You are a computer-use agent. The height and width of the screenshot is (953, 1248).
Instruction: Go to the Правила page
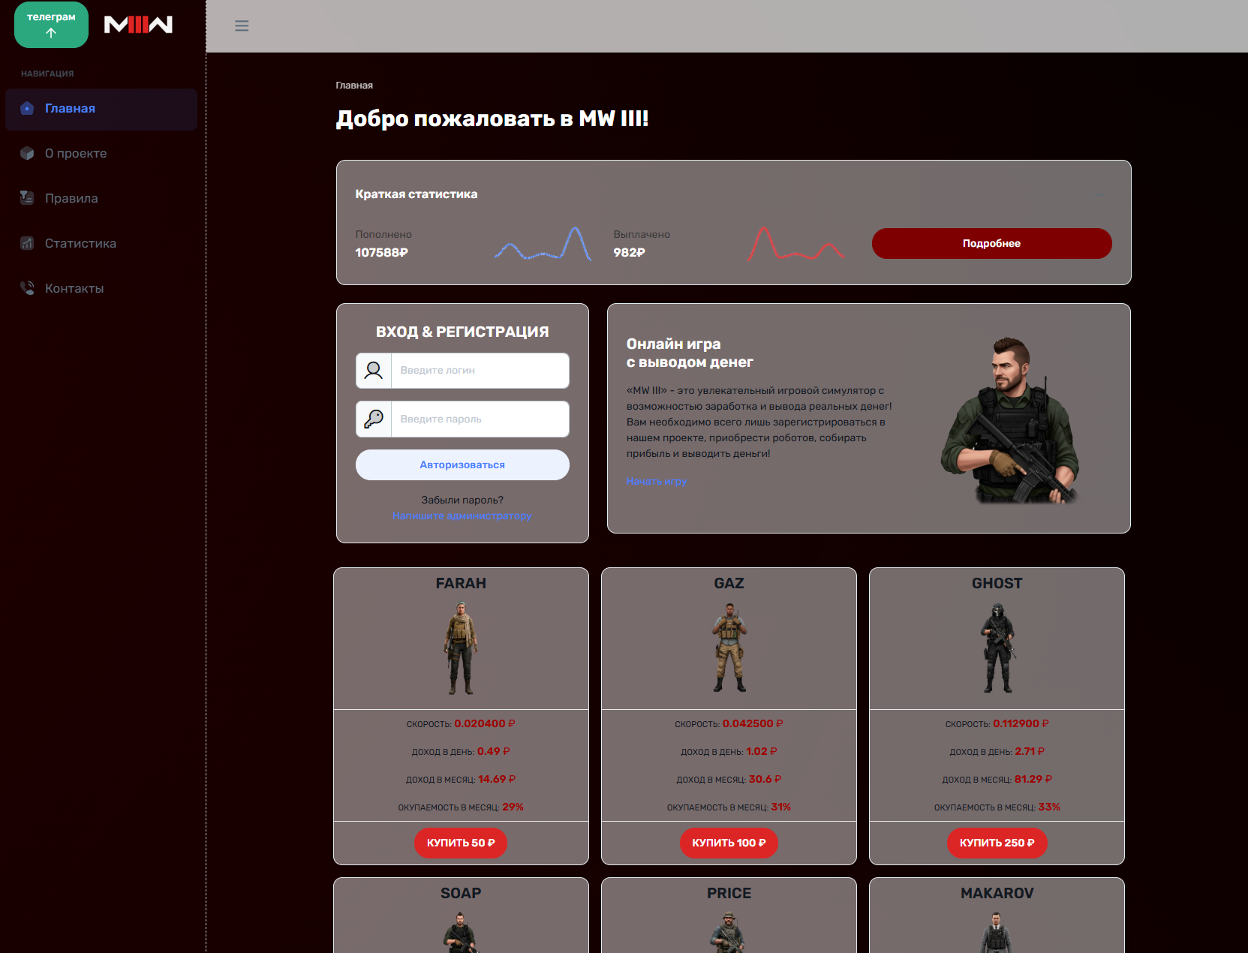pos(101,199)
